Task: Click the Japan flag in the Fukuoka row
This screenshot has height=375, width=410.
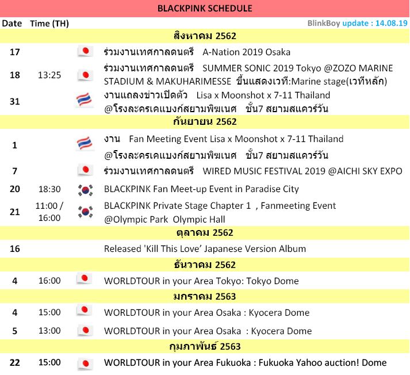Action: tap(85, 363)
